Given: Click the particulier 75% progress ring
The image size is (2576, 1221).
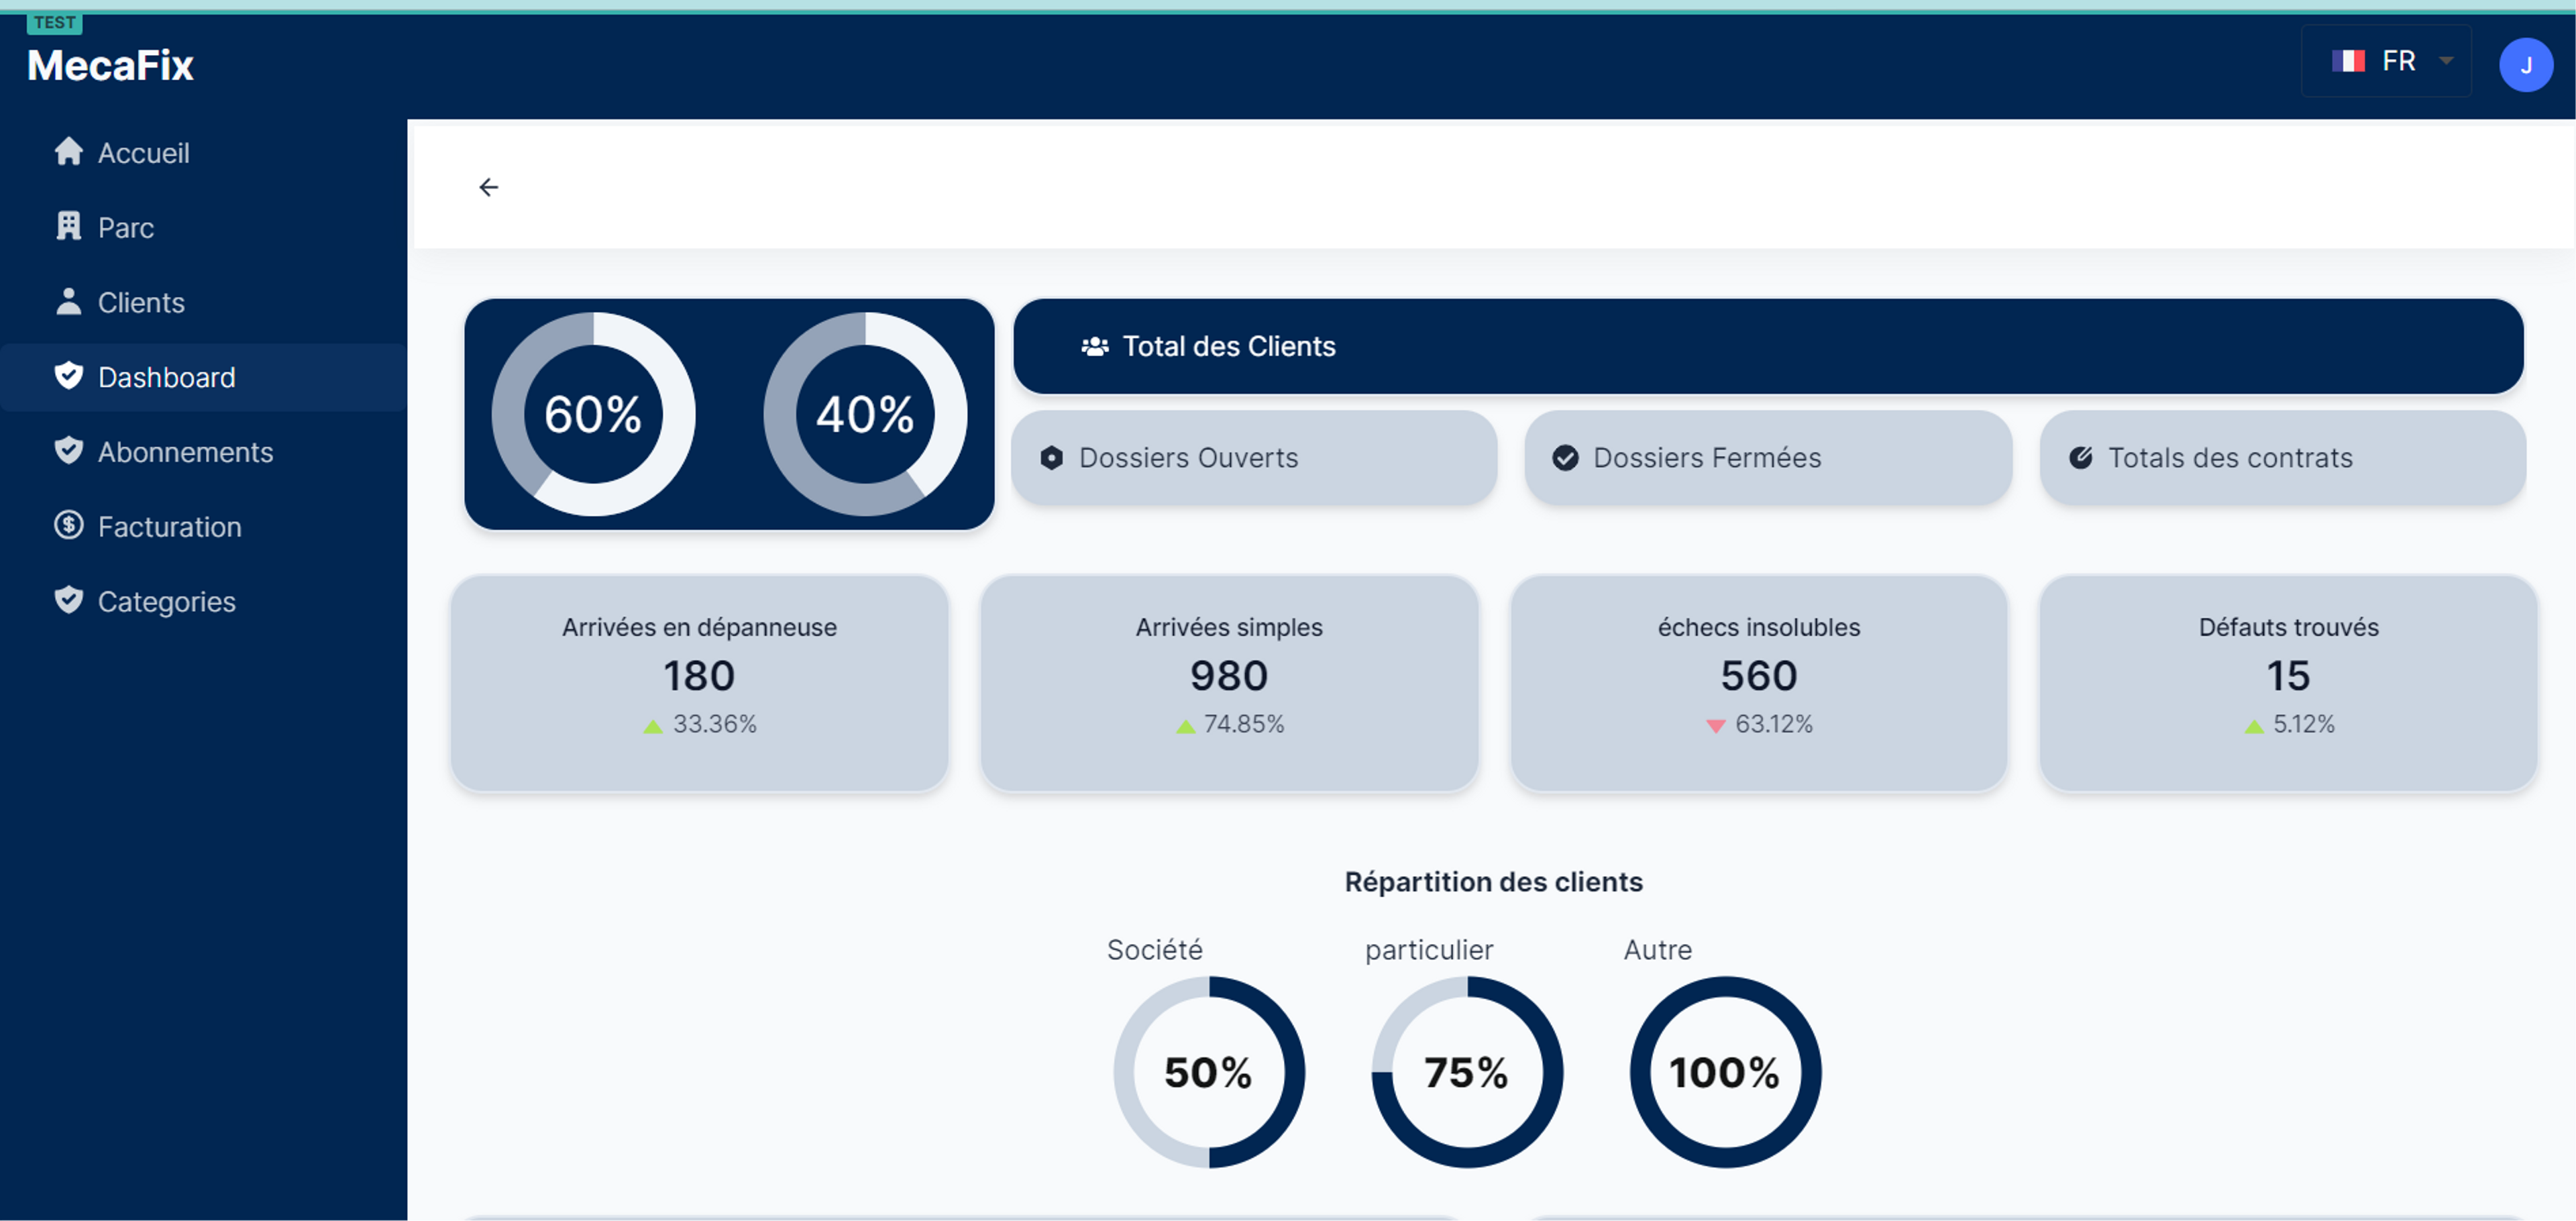Looking at the screenshot, I should click(1466, 1072).
